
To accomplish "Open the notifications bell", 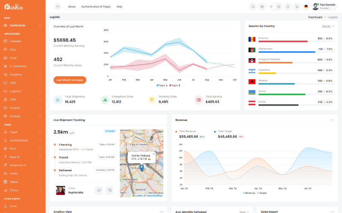I will click(x=288, y=6).
